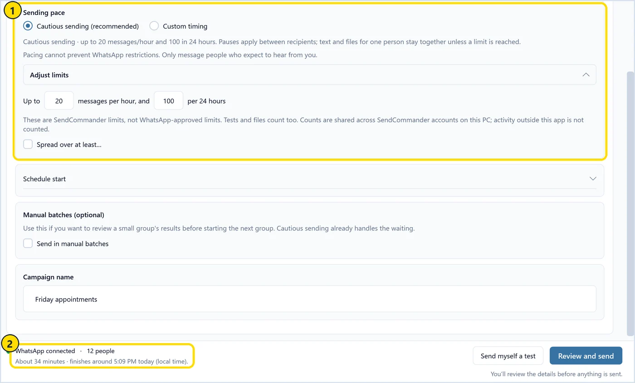Click the vertical scrollbar thumb

[630, 204]
